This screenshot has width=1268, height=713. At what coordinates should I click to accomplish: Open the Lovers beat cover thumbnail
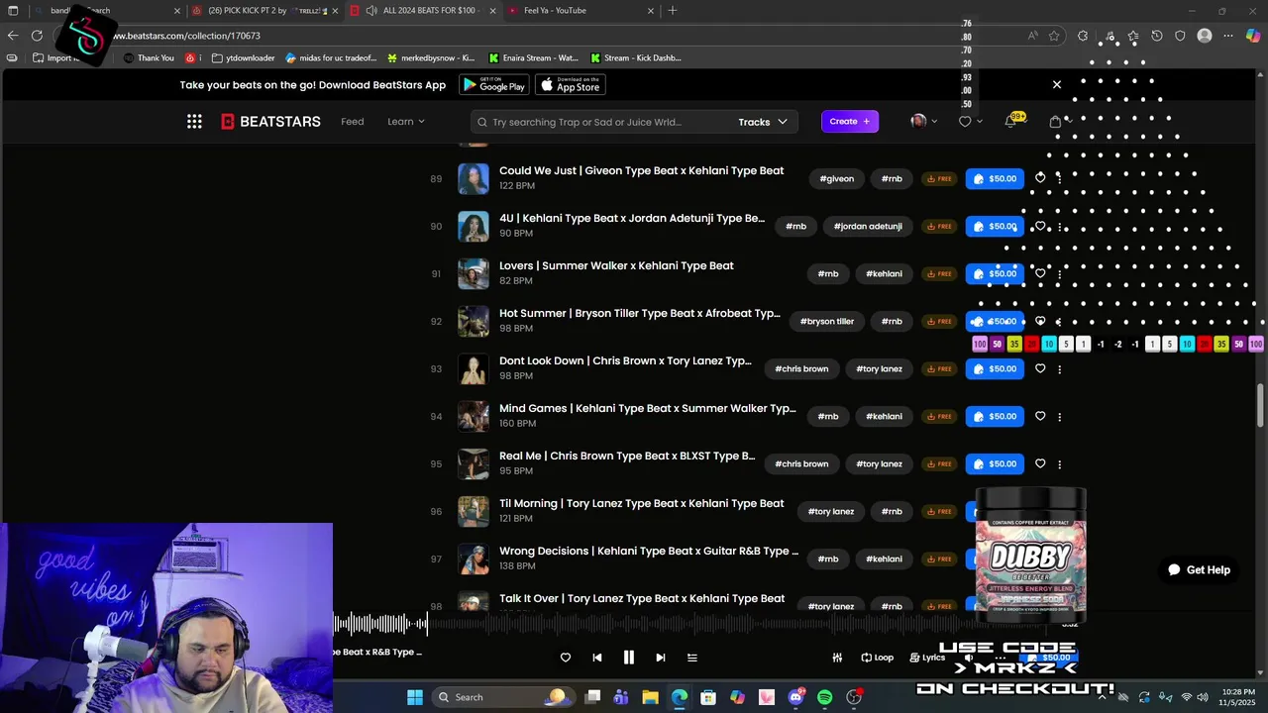[x=474, y=273]
